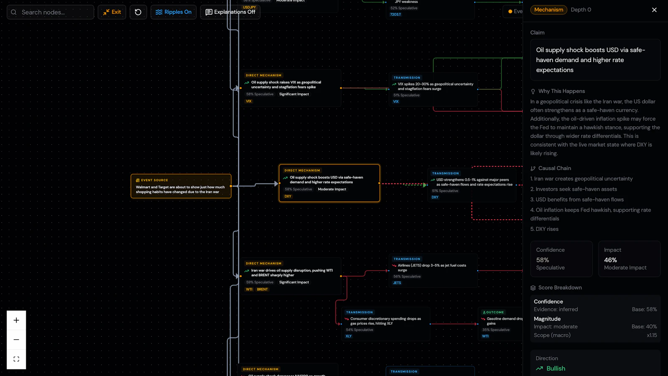Click the Moderate Impact badge on USD node
The width and height of the screenshot is (668, 376).
pos(332,189)
